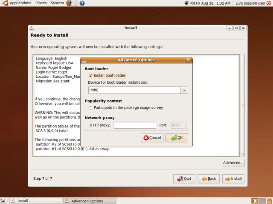Image resolution: width=273 pixels, height=204 pixels.
Task: Confirm with the OK button
Action: (177, 138)
